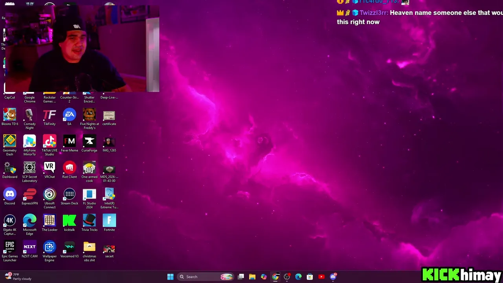
Task: Open The Looker desktop icon
Action: click(50, 222)
